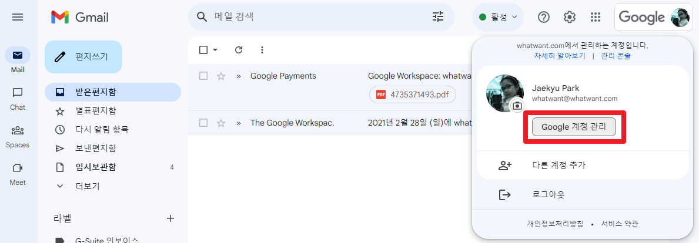This screenshot has width=699, height=243.
Task: Open Settings gear icon
Action: [569, 17]
